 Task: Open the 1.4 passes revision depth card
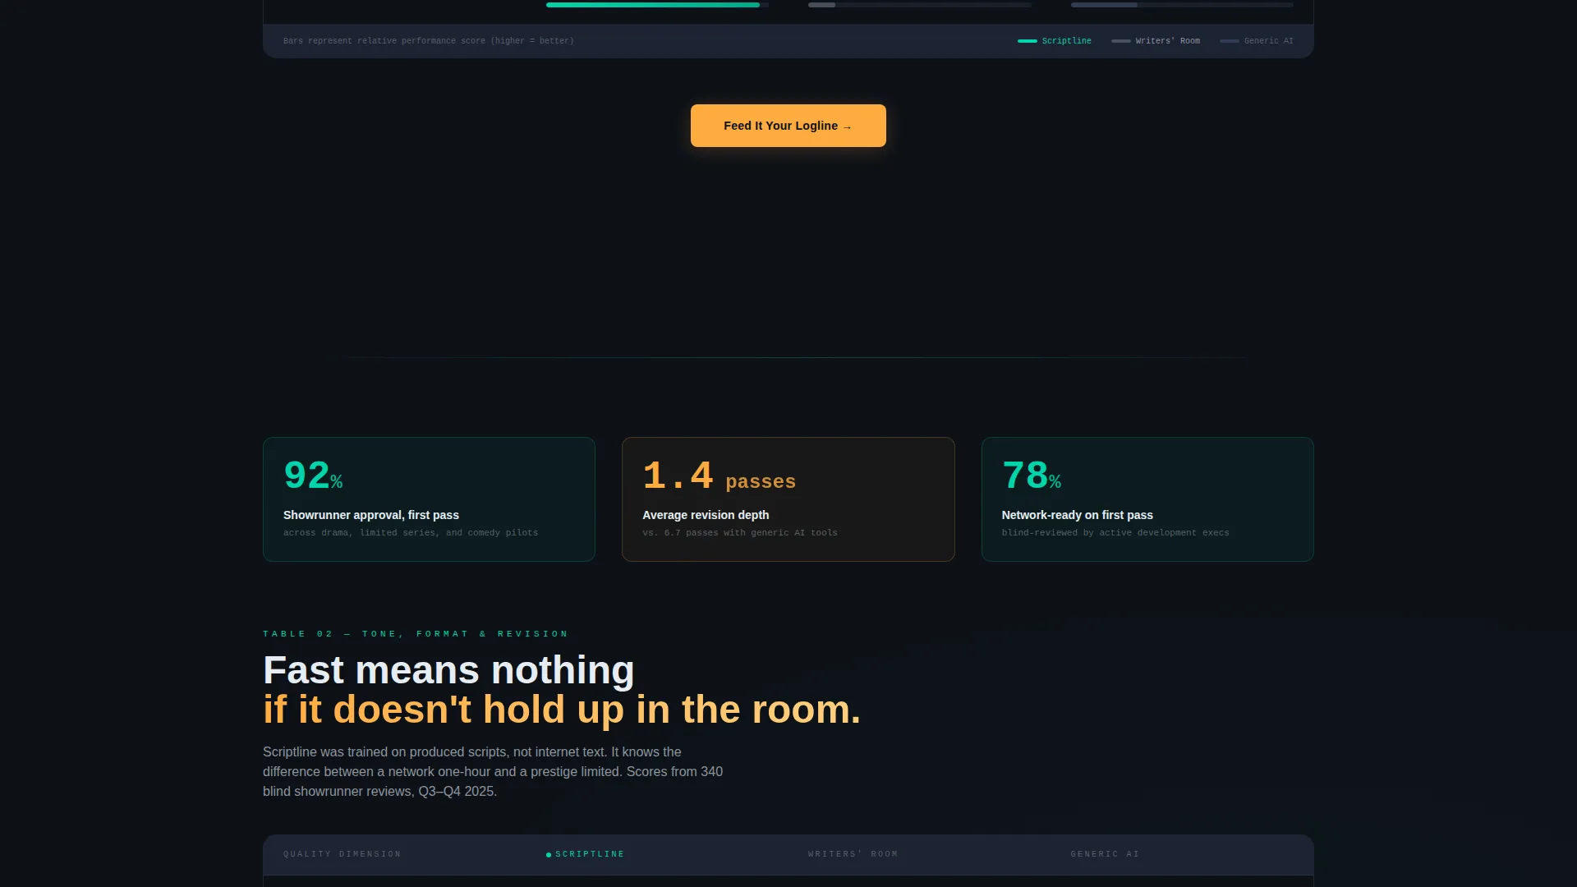788,499
